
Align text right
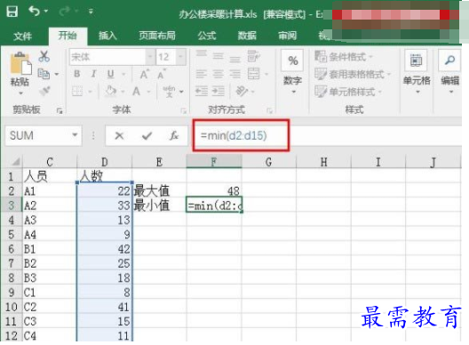coord(234,74)
